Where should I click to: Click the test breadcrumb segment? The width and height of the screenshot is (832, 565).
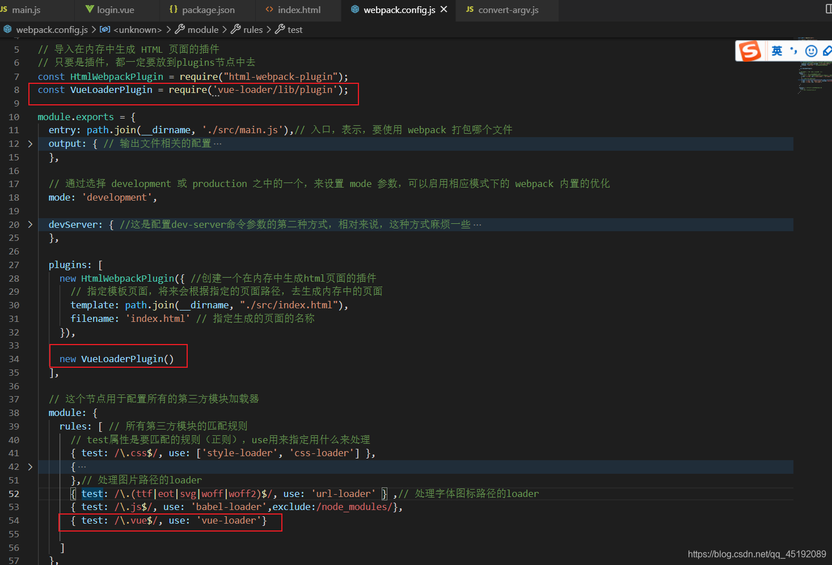pos(295,29)
